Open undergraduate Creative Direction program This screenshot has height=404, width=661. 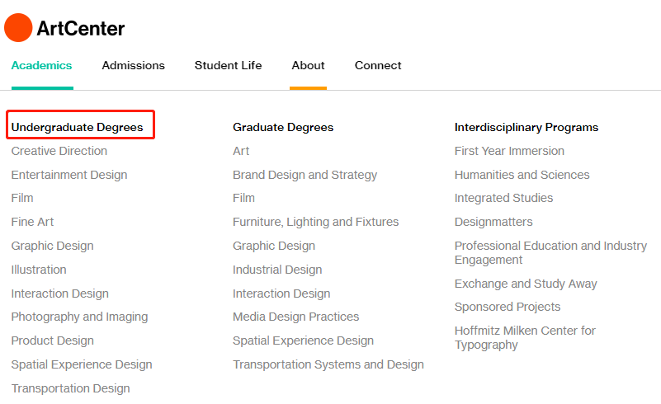[59, 151]
